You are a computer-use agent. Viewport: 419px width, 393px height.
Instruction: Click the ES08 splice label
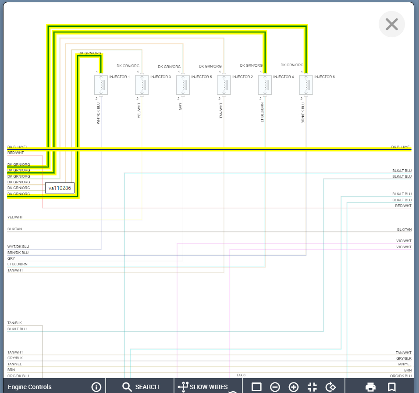pyautogui.click(x=241, y=375)
